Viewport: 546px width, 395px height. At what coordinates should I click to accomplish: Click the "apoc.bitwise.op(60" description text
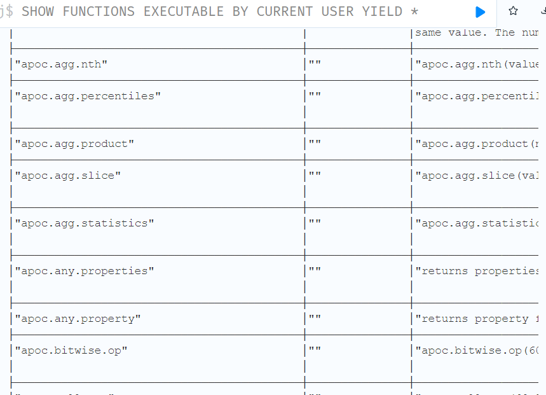coord(477,350)
